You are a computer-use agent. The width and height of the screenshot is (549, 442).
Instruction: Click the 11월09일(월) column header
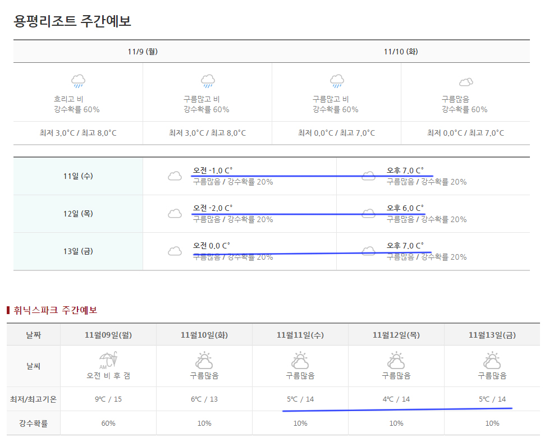108,335
